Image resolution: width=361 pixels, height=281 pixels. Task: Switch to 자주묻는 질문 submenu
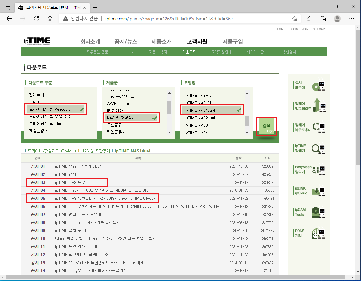click(97, 52)
